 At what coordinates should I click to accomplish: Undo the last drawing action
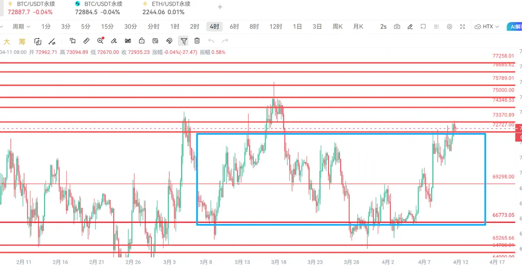pyautogui.click(x=211, y=41)
